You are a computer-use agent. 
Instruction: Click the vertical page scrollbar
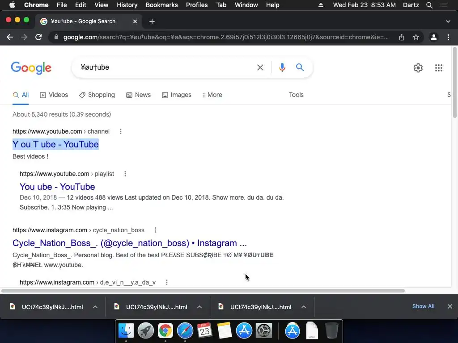454,83
